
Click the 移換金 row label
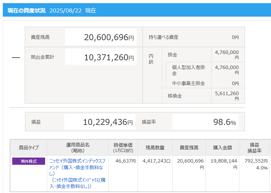[x=175, y=96]
